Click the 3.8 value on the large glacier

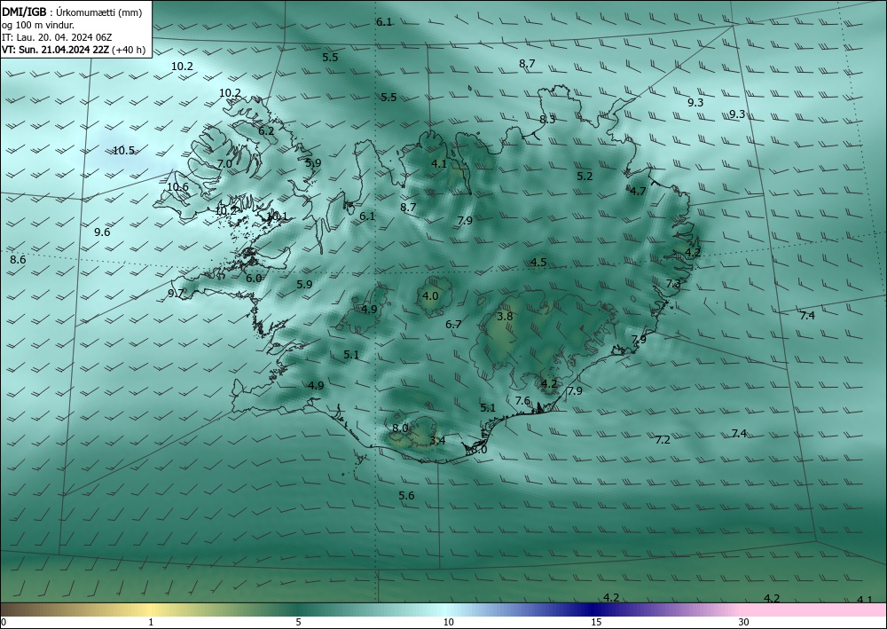[505, 316]
